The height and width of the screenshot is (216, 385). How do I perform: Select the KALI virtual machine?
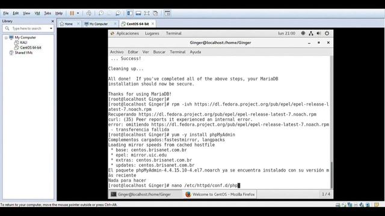[23, 43]
